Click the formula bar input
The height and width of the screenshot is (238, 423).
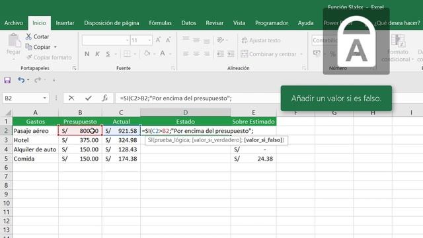[198, 99]
